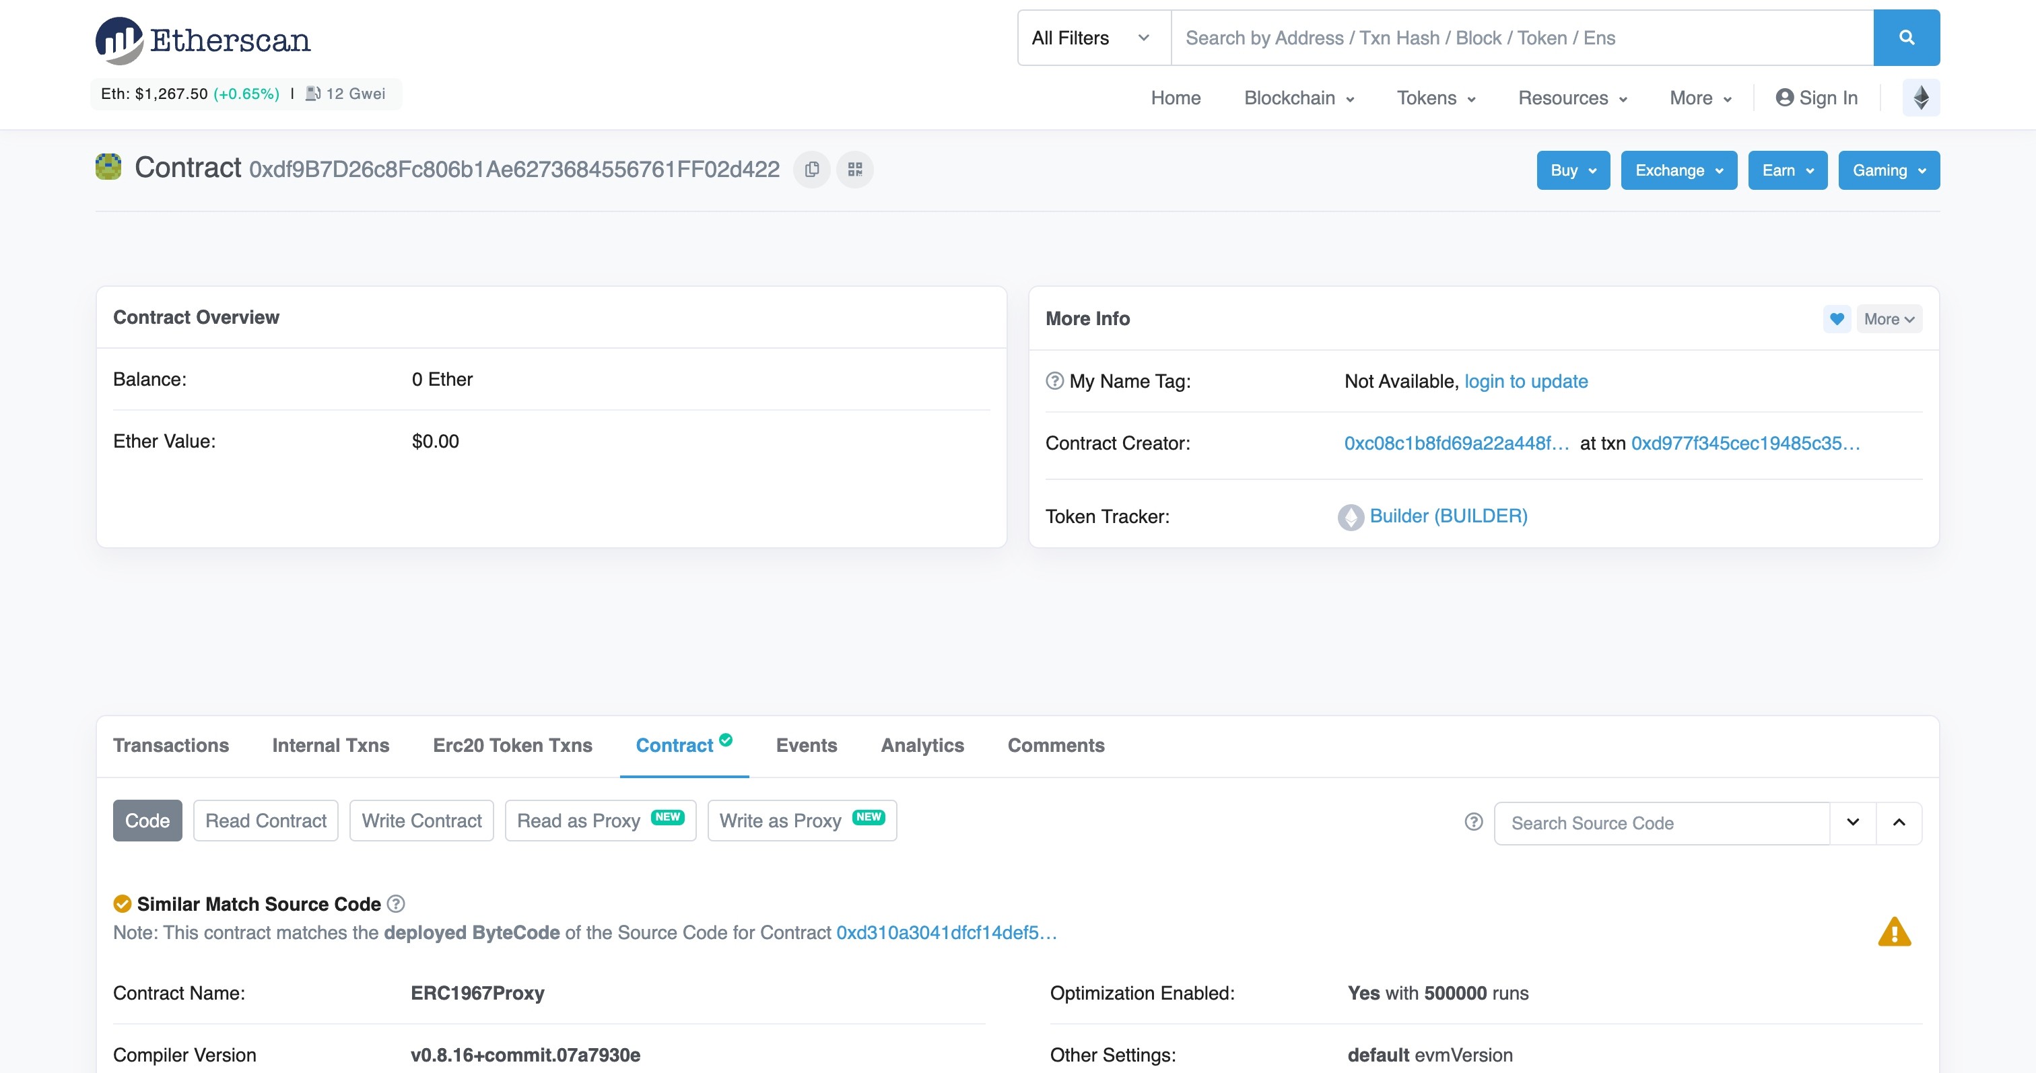
Task: Open the All Filters dropdown
Action: [1094, 38]
